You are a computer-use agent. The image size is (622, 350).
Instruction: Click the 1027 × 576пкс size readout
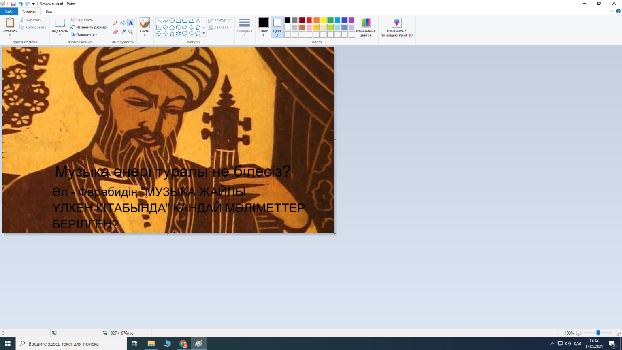click(118, 333)
